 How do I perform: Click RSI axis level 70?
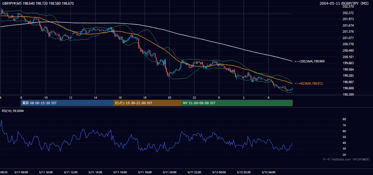pos(344,125)
